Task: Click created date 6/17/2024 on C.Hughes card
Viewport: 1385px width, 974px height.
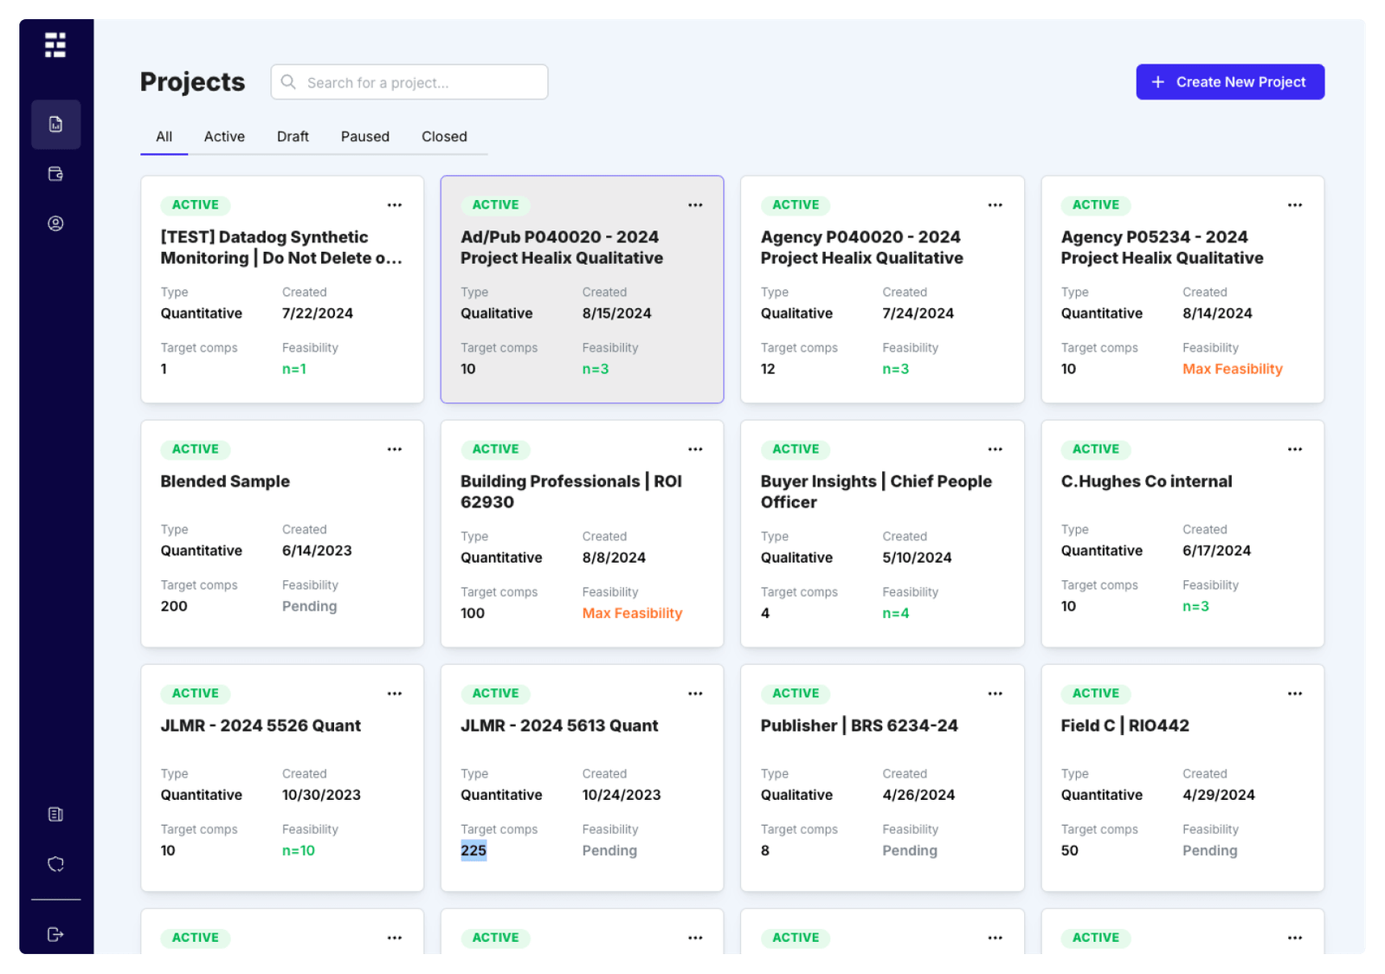Action: tap(1217, 551)
